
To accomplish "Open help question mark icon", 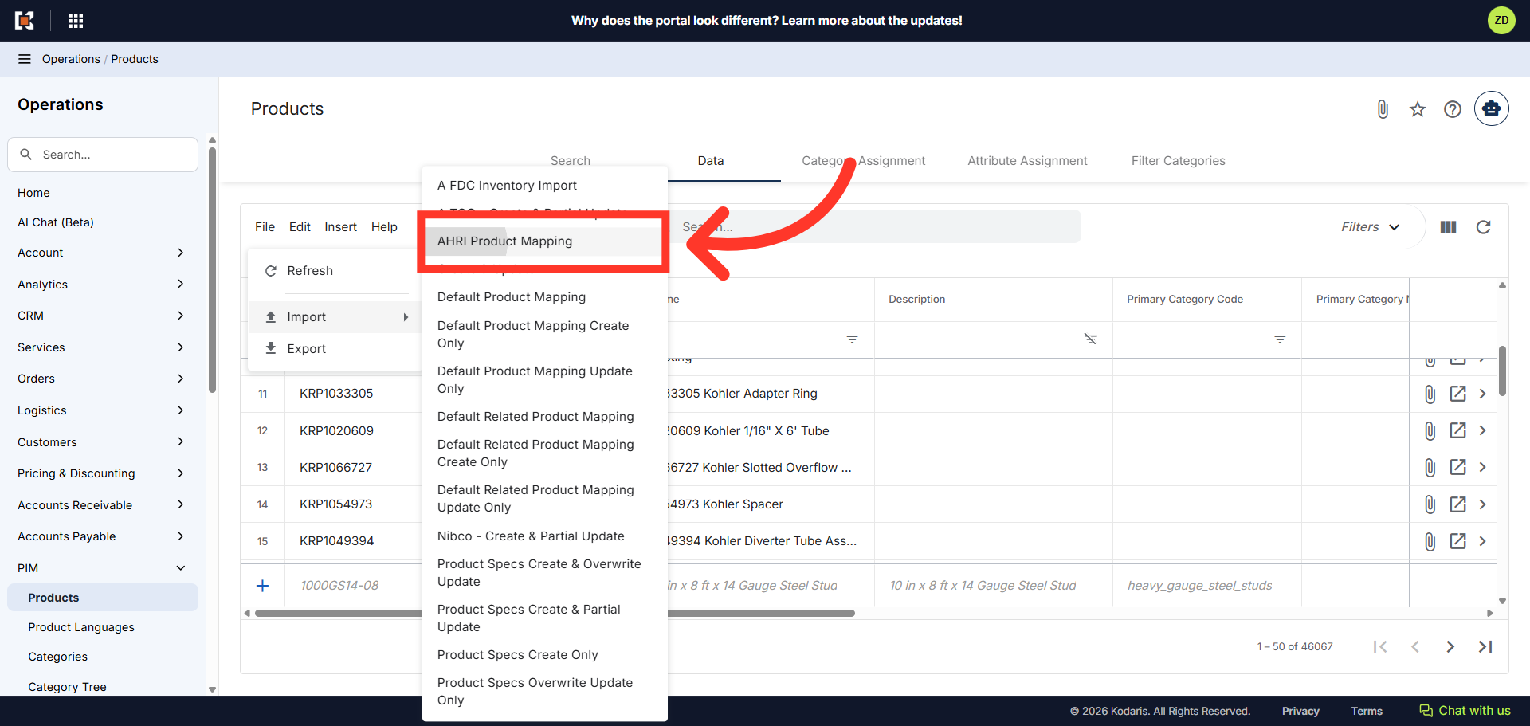I will coord(1453,109).
